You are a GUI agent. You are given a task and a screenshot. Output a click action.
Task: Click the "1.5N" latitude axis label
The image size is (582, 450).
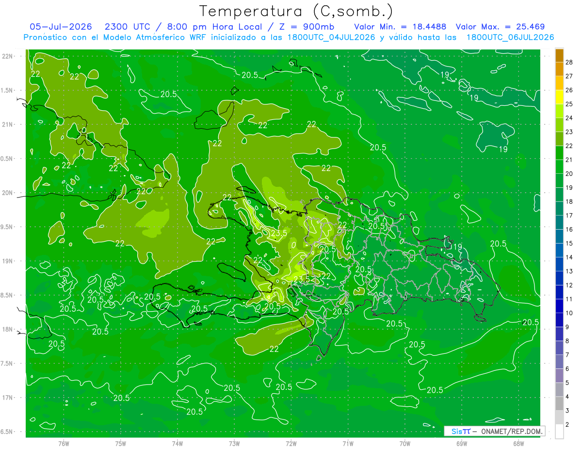(x=7, y=90)
